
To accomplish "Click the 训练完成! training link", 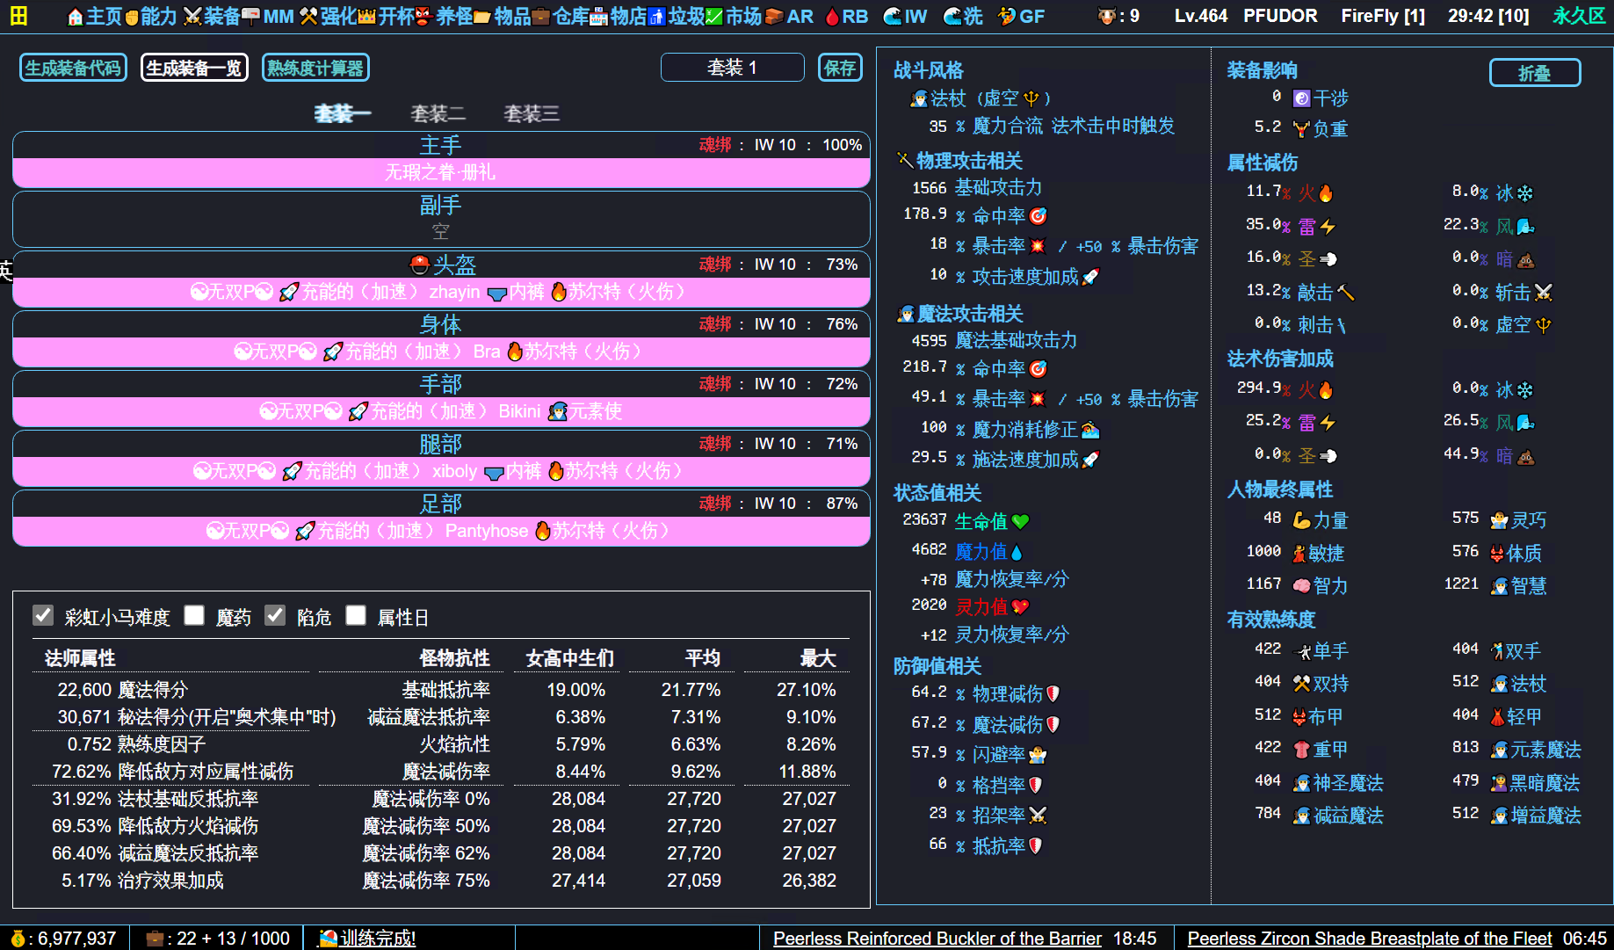I will click(x=378, y=939).
